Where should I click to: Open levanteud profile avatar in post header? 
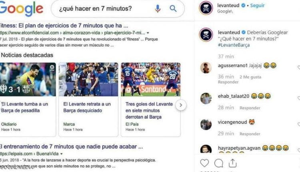pyautogui.click(x=206, y=8)
